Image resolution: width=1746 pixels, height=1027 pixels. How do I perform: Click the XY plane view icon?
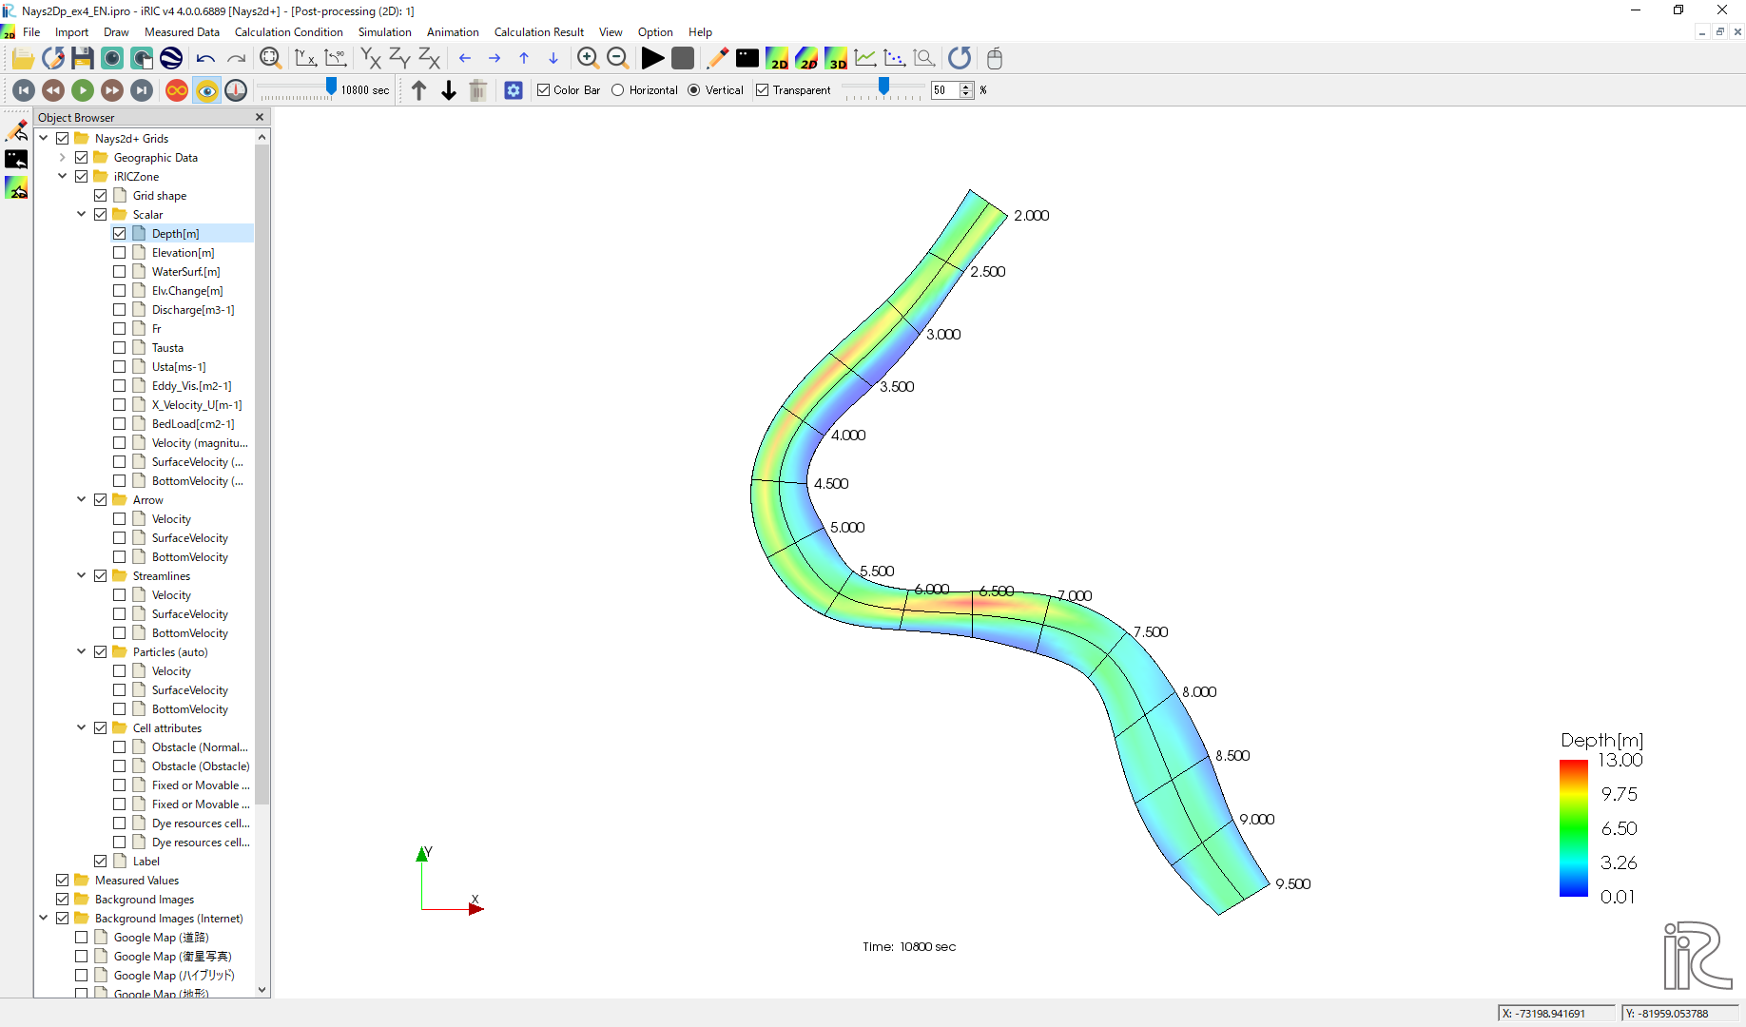(371, 59)
